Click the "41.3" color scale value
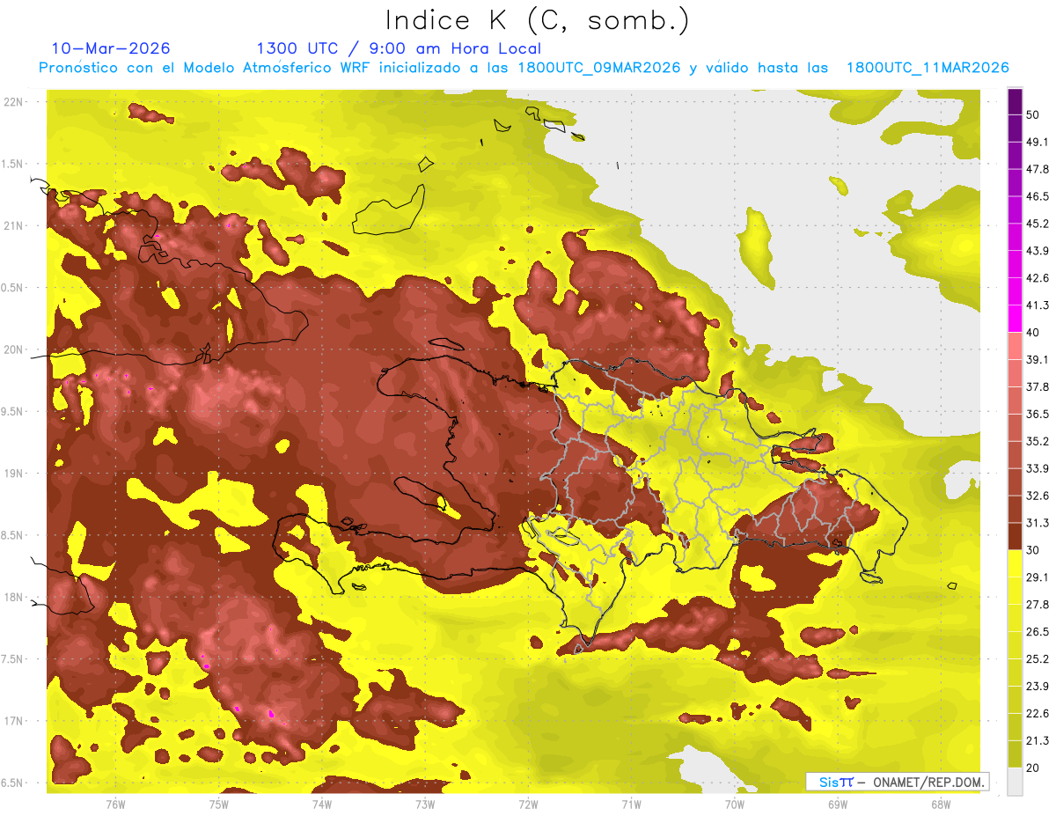1056x816 pixels. coord(1038,305)
